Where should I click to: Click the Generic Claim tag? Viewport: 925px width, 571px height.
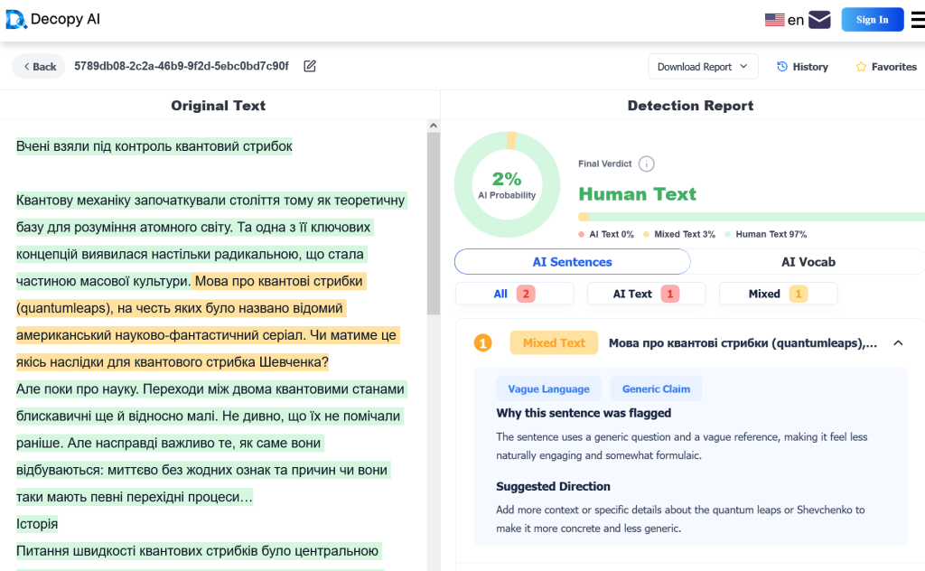click(x=656, y=388)
